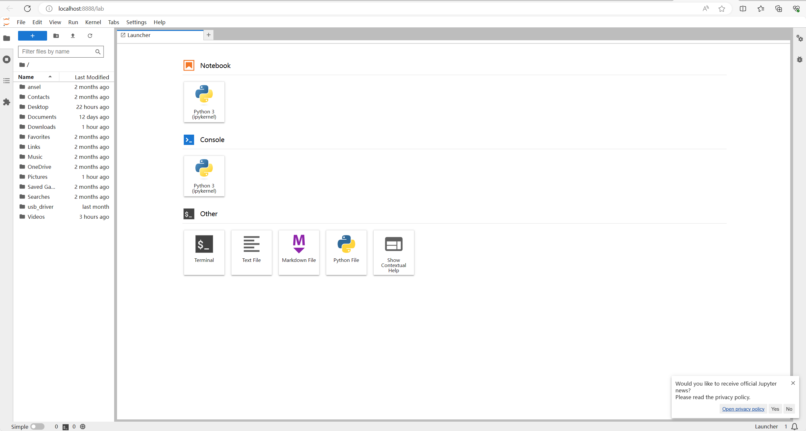Toggle the Simple interface mode switch
The height and width of the screenshot is (431, 806).
(37, 426)
